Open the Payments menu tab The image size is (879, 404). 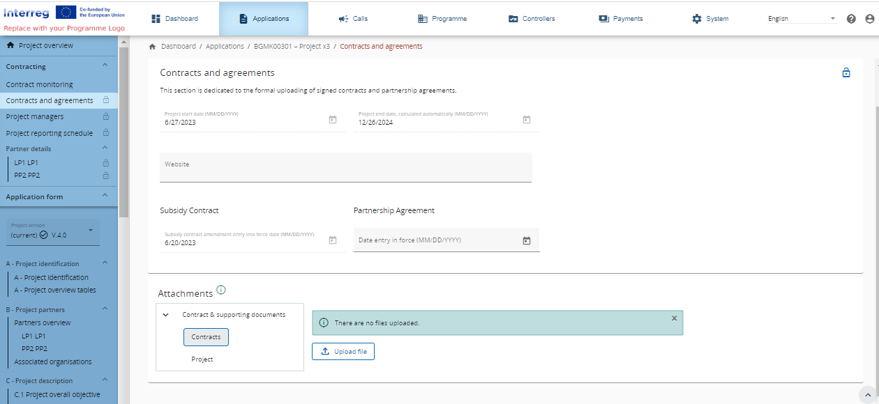click(620, 19)
